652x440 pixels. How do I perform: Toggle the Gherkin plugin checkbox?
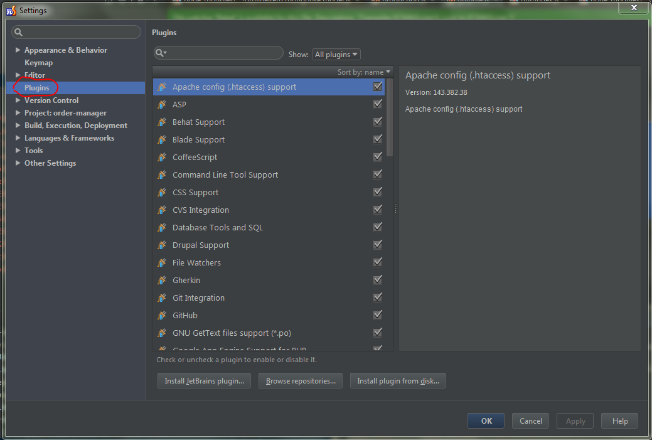click(378, 279)
